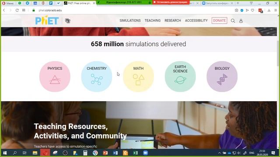Viewport: 280px width, 157px height.
Task: Click the send-to-flow arrow icon
Action: (247, 10)
